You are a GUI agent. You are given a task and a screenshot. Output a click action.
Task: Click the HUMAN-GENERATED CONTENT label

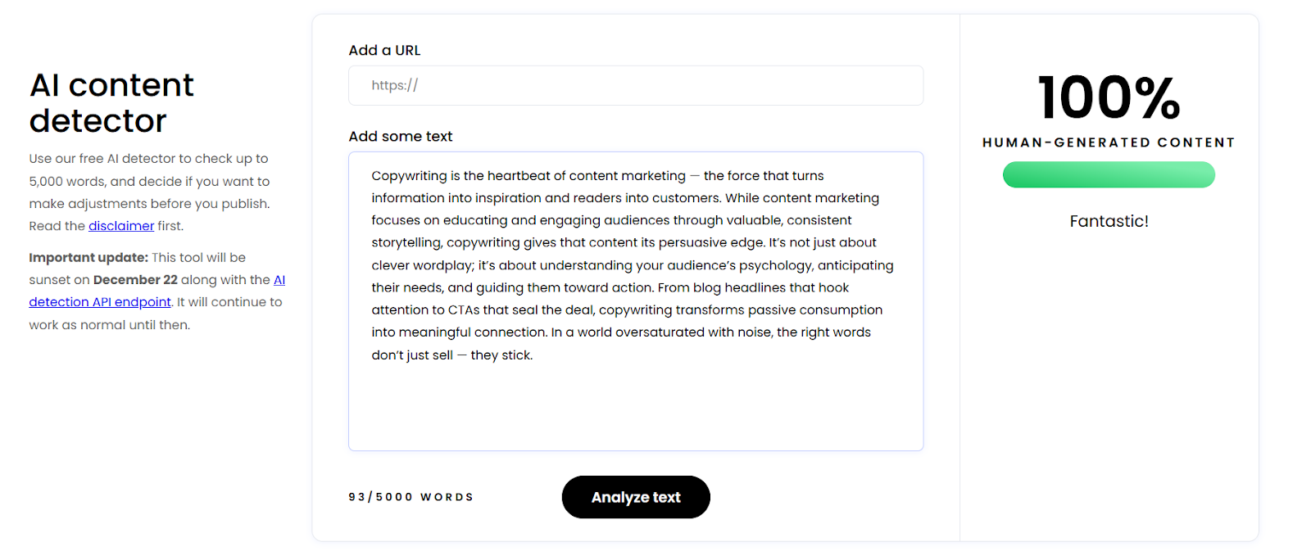pos(1108,142)
